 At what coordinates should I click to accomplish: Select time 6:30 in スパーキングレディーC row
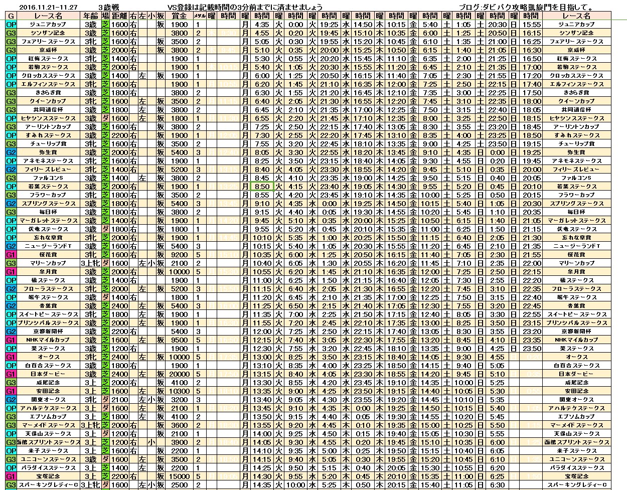coord(497,485)
